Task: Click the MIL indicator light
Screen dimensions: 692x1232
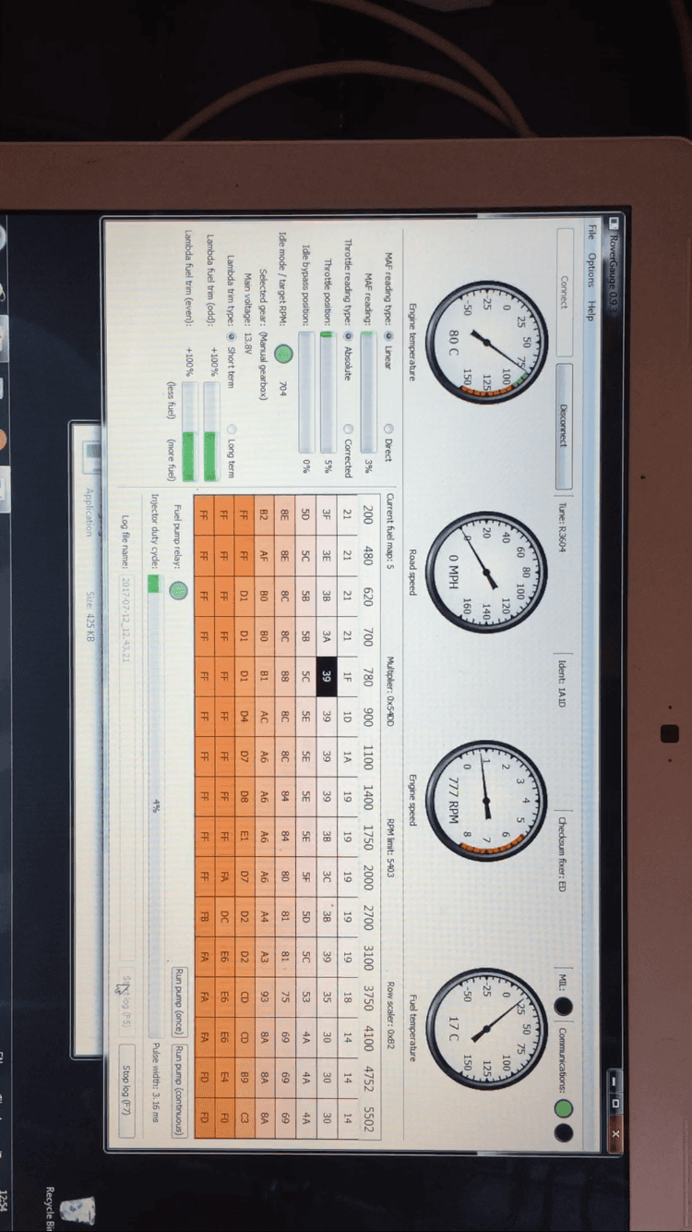Action: tap(564, 1007)
